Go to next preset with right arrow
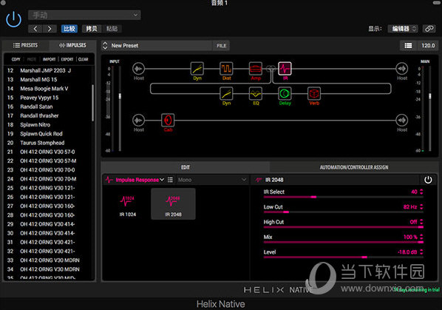The width and height of the screenshot is (442, 310). pyautogui.click(x=50, y=29)
